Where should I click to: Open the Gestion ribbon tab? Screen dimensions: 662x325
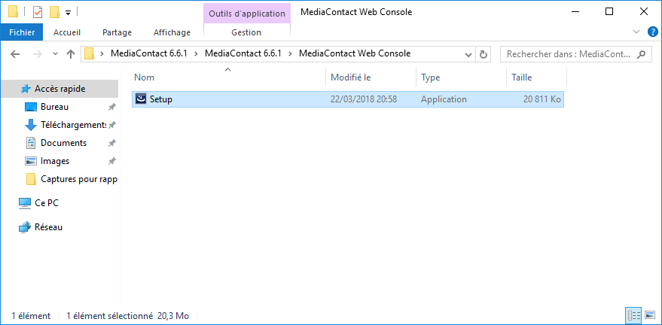246,32
